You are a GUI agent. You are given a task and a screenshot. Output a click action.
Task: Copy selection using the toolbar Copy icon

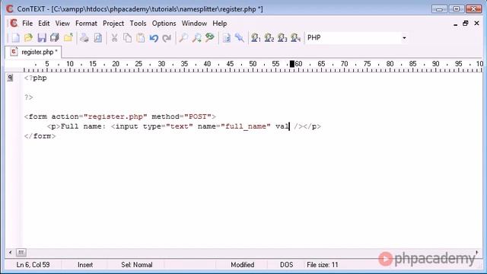click(x=127, y=38)
